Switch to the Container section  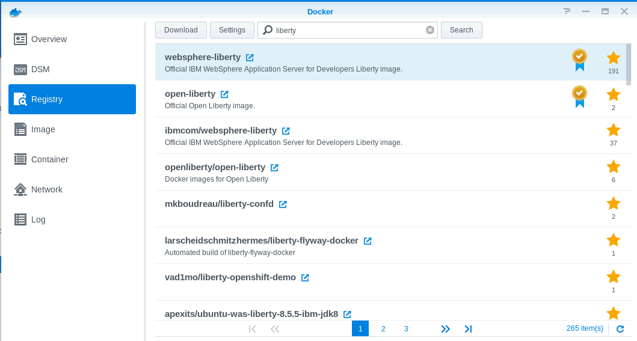(x=49, y=159)
